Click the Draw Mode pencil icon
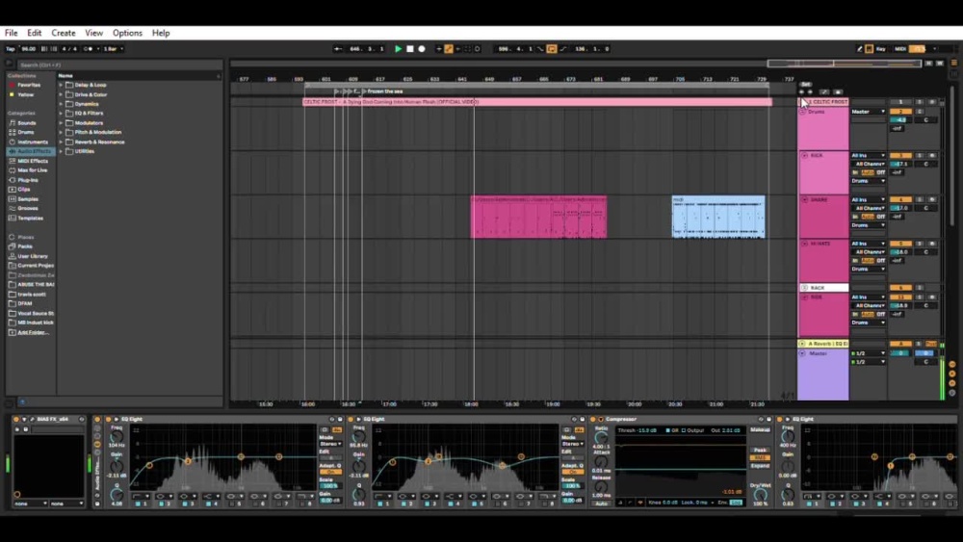Viewport: 963px width, 542px height. (x=859, y=49)
